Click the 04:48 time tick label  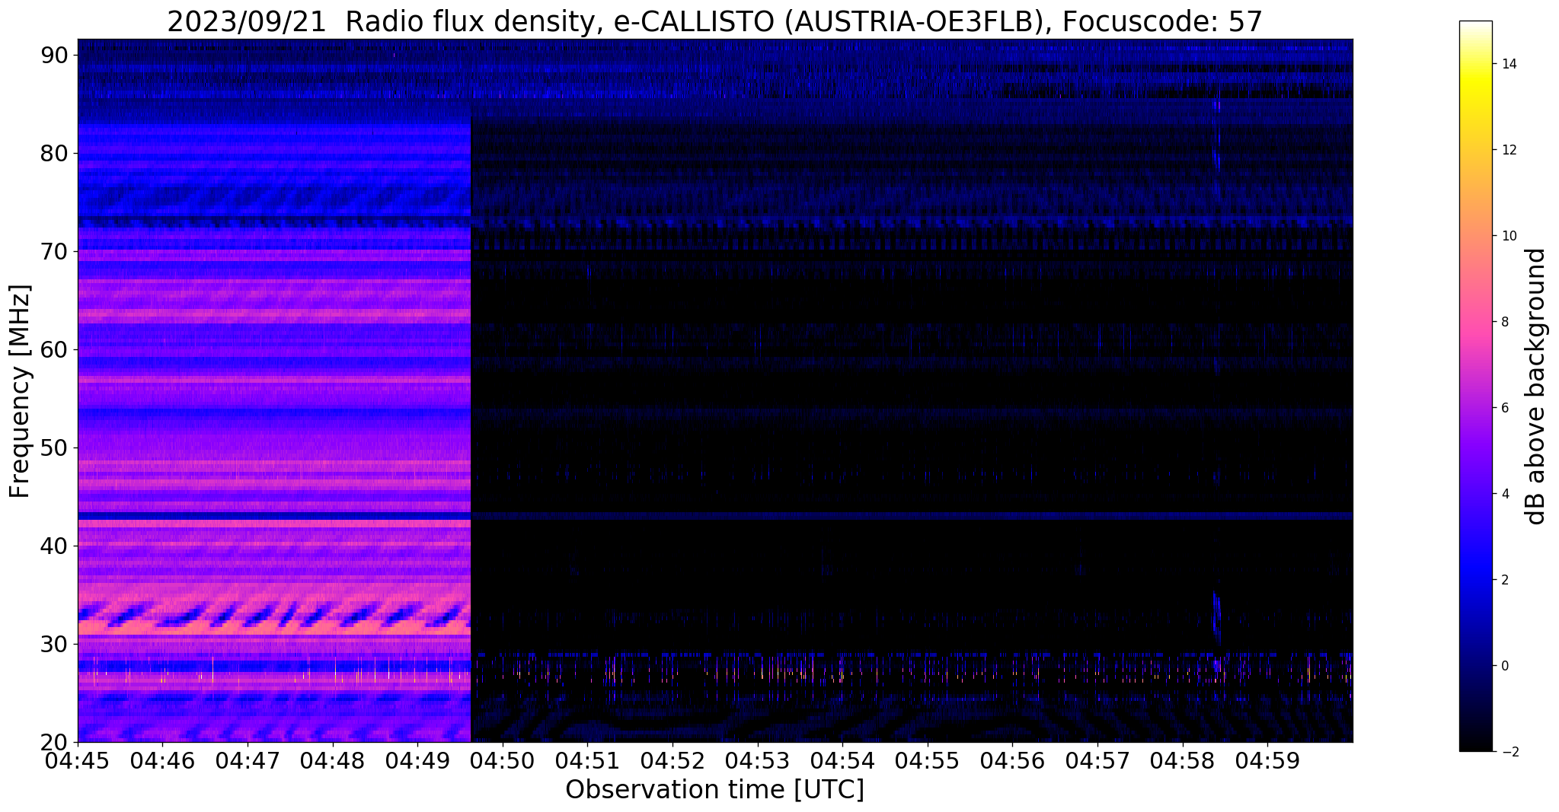point(333,760)
